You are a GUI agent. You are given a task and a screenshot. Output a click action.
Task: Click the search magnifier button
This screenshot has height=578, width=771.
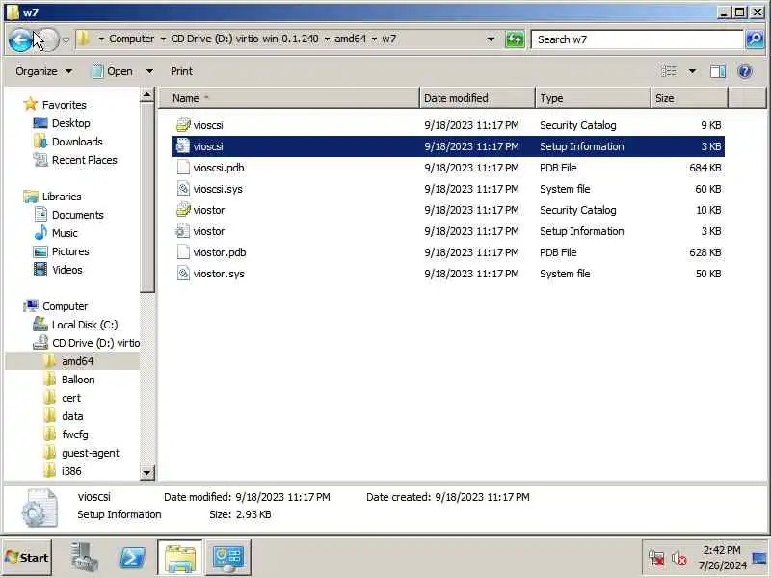pos(755,39)
